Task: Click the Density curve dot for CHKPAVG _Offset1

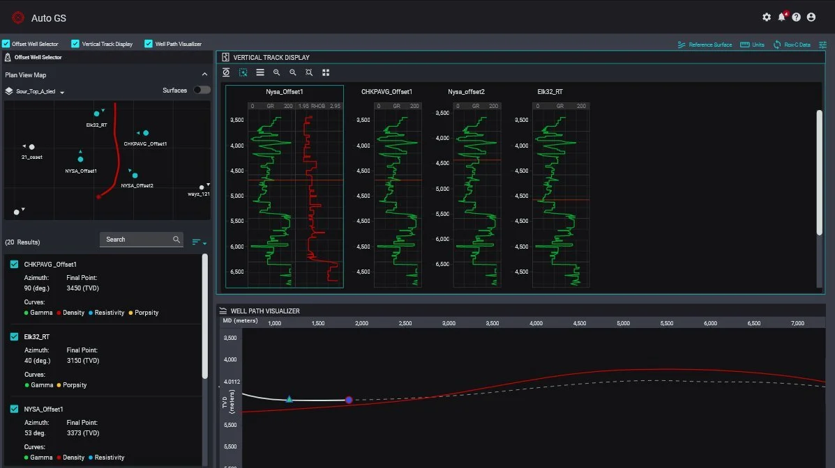Action: tap(59, 313)
